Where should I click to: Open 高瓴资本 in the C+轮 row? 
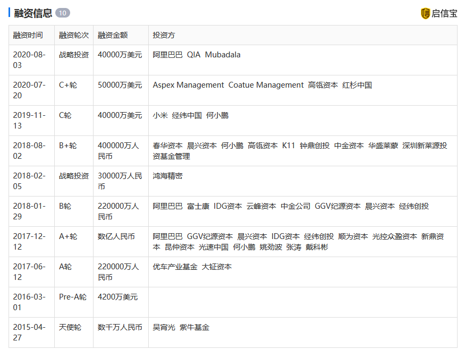[x=323, y=85]
